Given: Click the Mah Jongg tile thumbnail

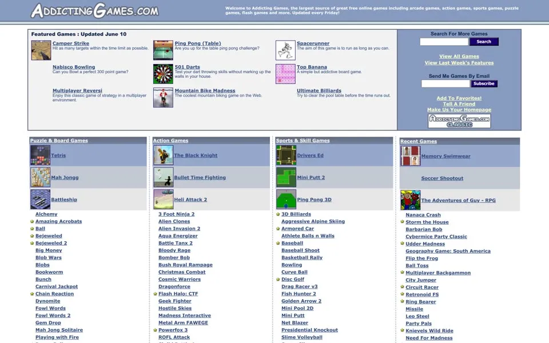Looking at the screenshot, I should pyautogui.click(x=40, y=177).
